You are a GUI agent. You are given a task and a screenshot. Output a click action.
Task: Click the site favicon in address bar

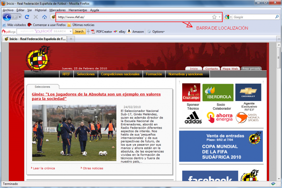[54, 17]
